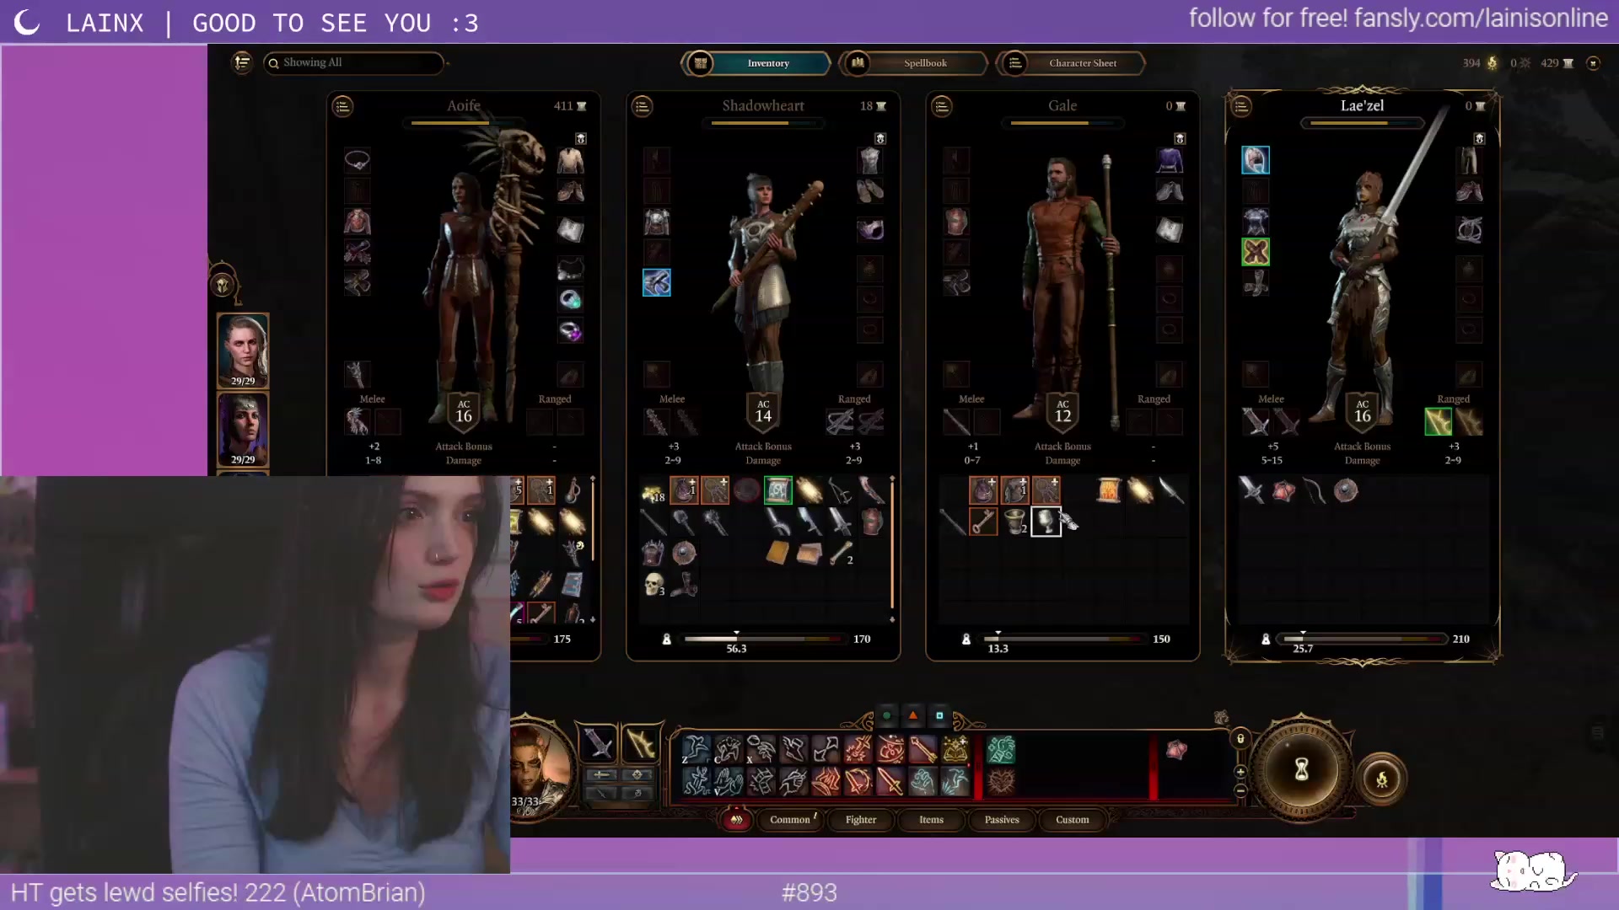Click the round shield in Lae'zel's inventory

tap(1346, 490)
